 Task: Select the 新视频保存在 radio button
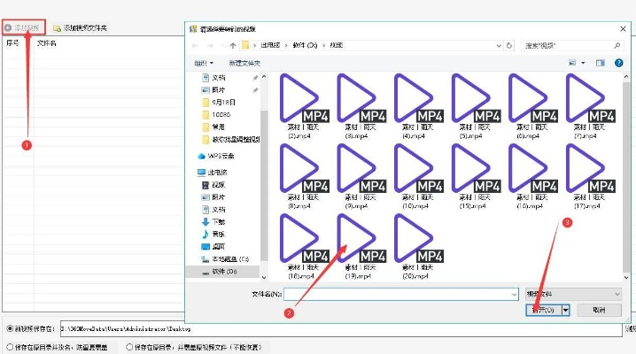pyautogui.click(x=7, y=329)
